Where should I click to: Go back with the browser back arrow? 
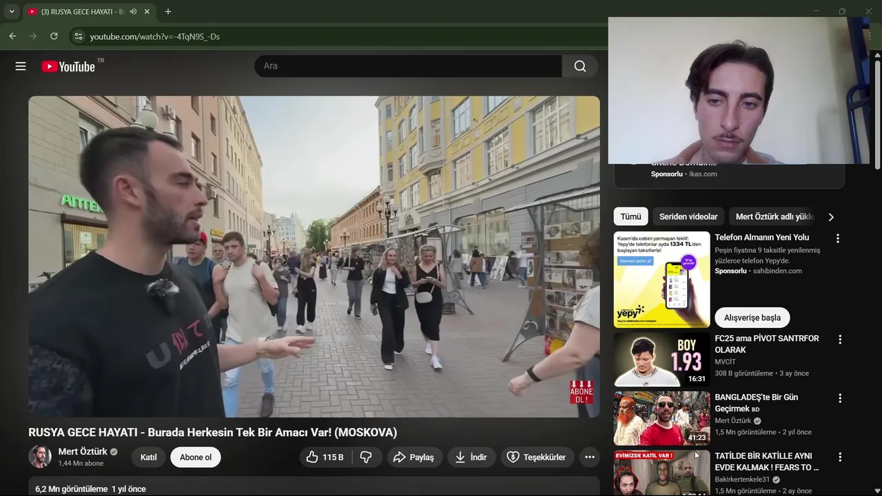(x=12, y=36)
